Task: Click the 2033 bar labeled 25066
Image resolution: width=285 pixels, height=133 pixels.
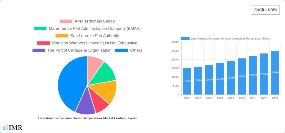Action: click(275, 73)
